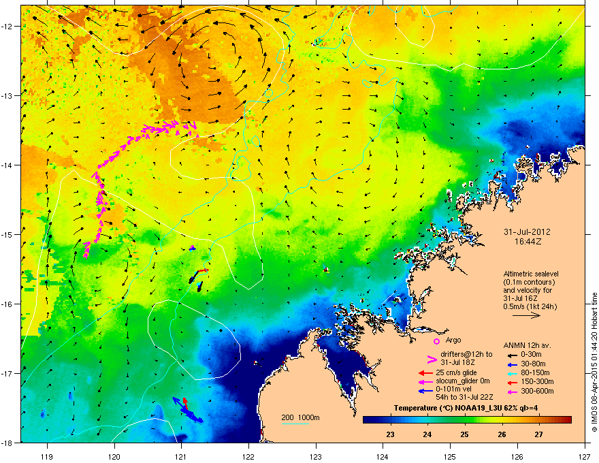The image size is (599, 463).
Task: Click the '300-600m' depth label
Action: coord(537,392)
